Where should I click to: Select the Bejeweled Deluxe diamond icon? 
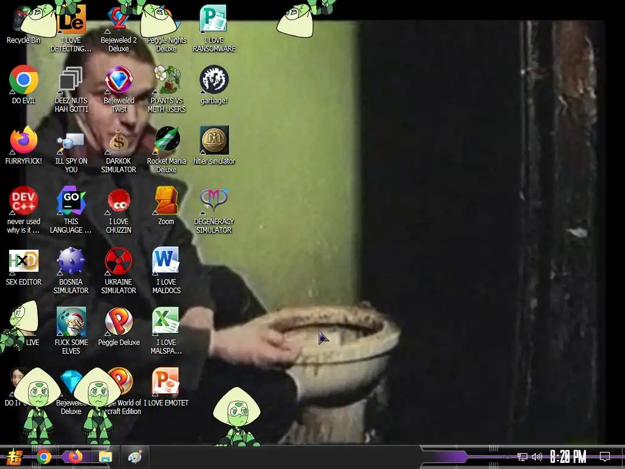click(71, 382)
